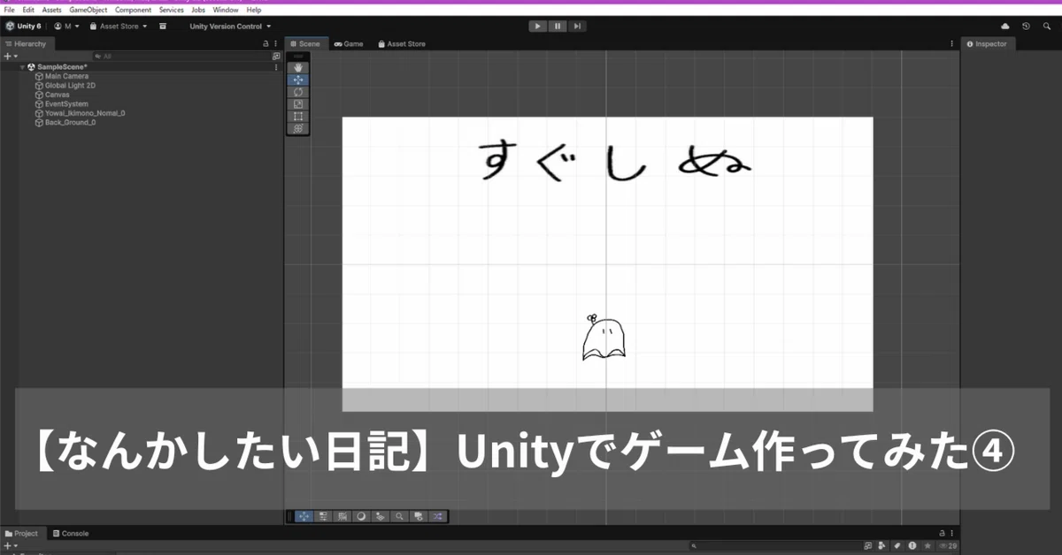The height and width of the screenshot is (555, 1062).
Task: Click the ghost character sprite in Scene
Action: [604, 338]
